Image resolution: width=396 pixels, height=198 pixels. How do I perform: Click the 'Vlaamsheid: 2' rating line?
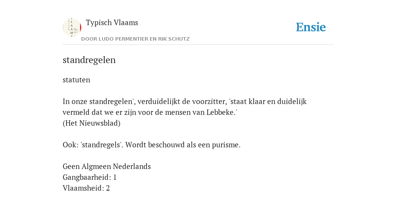pos(86,188)
